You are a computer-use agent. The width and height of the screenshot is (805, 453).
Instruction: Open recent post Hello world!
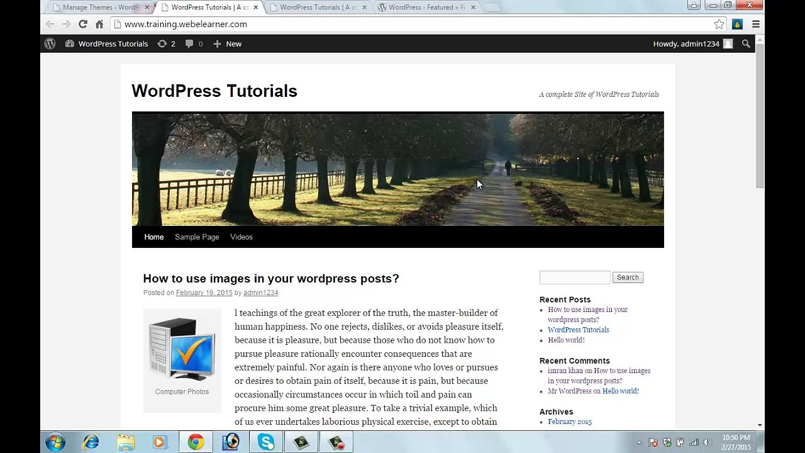[x=566, y=340]
